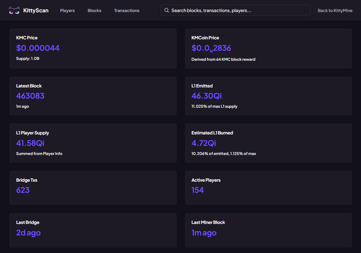The image size is (361, 253).
Task: Click the 'Latest Block' card label
Action: [x=29, y=86]
